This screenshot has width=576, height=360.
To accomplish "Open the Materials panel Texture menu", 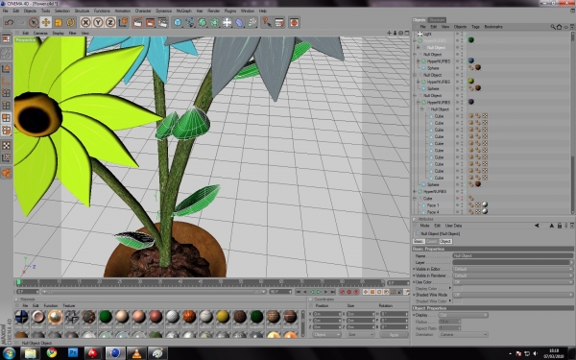I will pyautogui.click(x=69, y=305).
